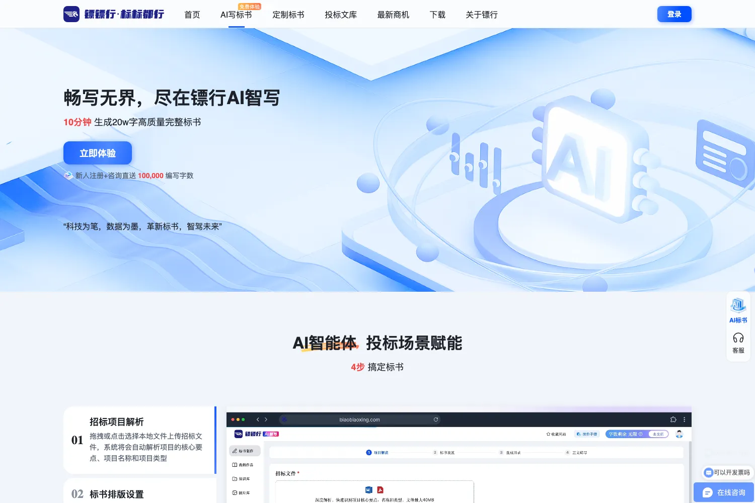Click the puzzle-piece extensions icon in demo browser
The image size is (755, 503).
click(x=673, y=420)
